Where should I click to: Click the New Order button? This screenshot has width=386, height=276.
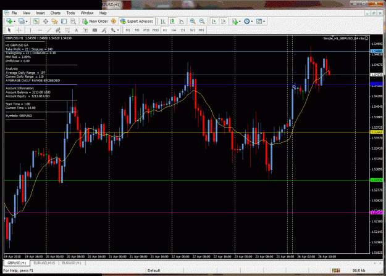pos(95,22)
